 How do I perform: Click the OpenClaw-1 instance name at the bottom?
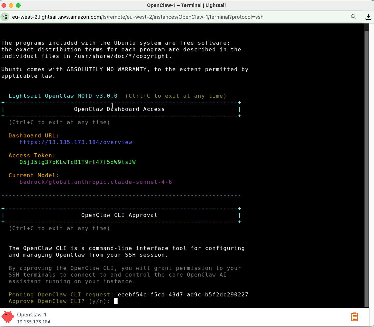point(32,314)
